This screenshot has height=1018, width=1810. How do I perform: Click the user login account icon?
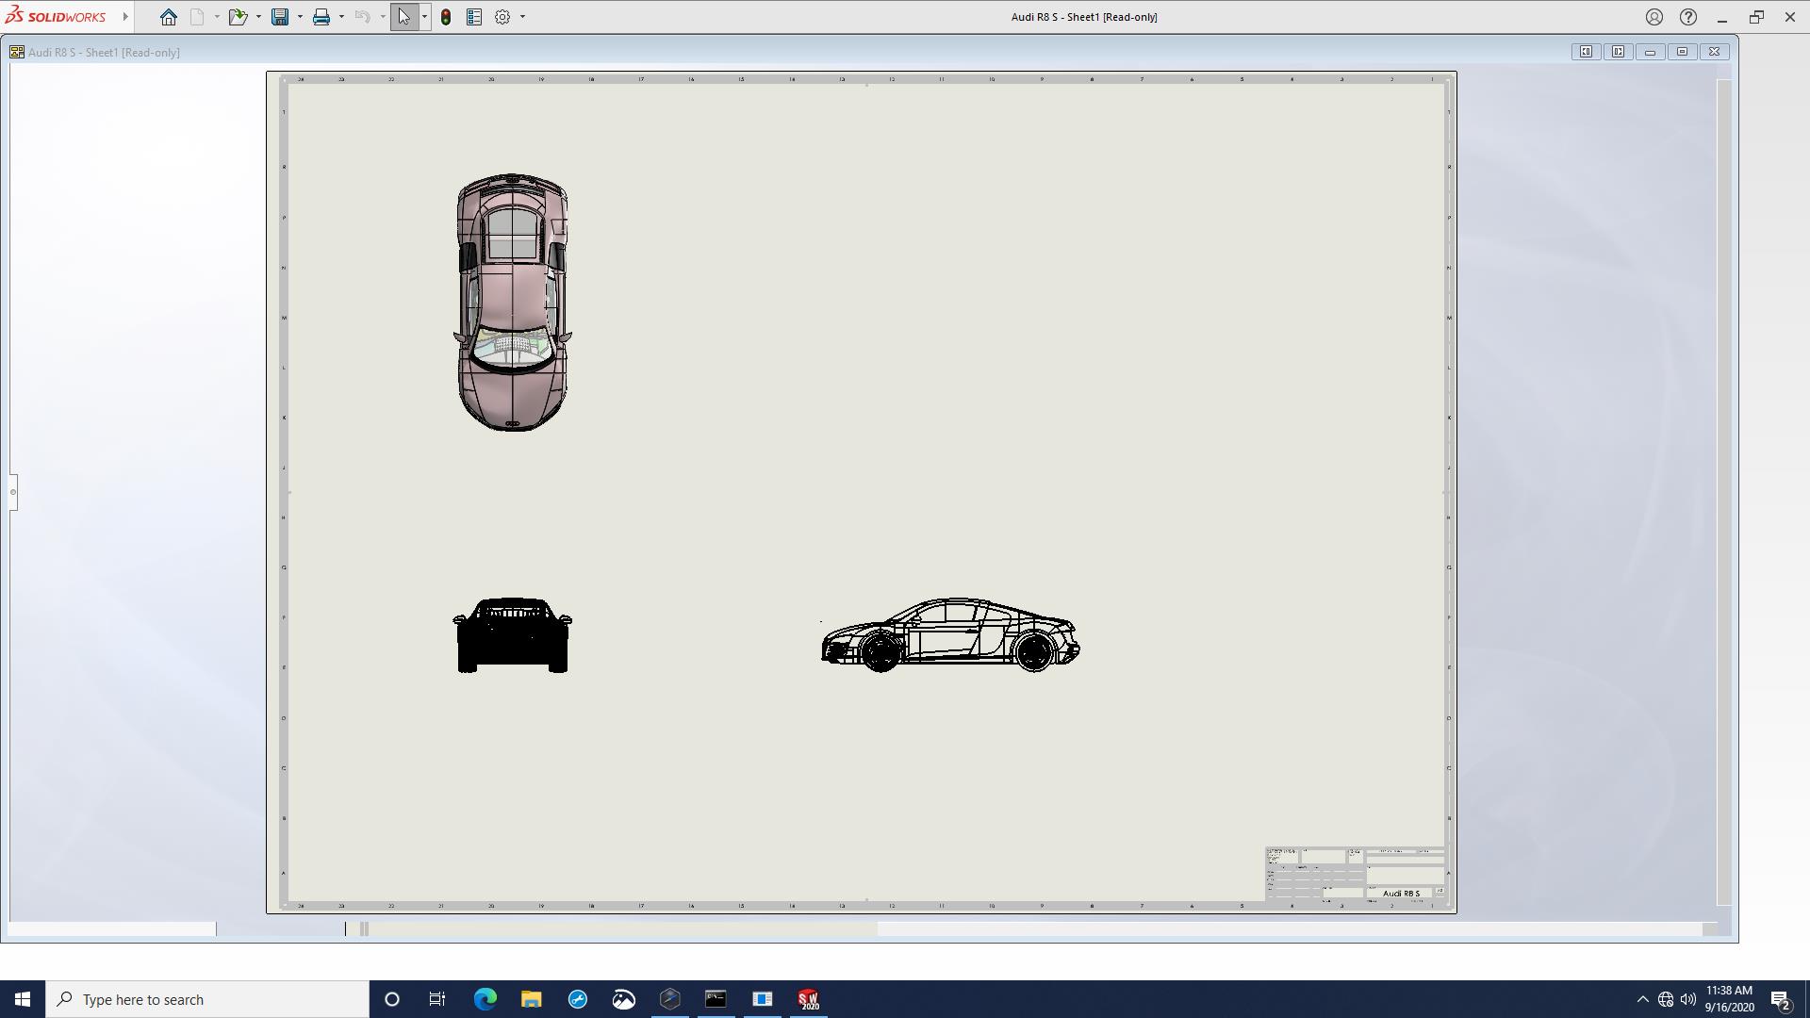(x=1654, y=17)
